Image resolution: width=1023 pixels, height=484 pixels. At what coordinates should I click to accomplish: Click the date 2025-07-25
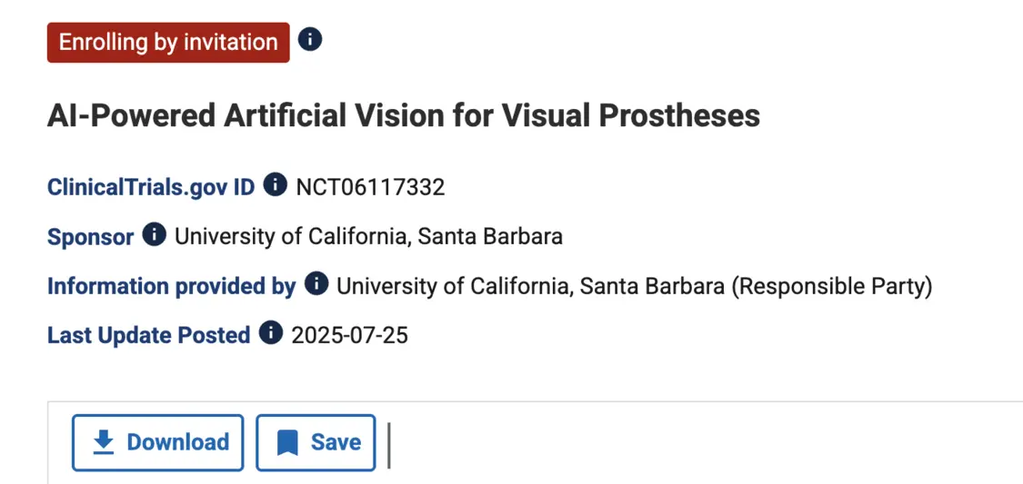point(349,335)
